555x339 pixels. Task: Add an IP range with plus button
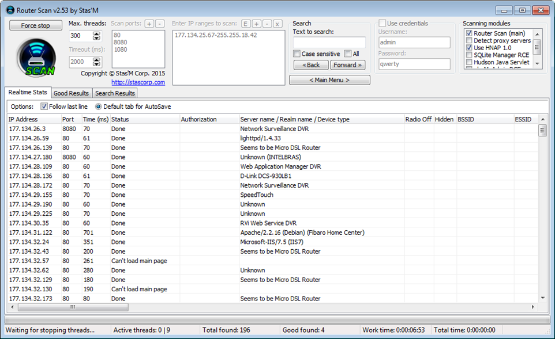257,24
